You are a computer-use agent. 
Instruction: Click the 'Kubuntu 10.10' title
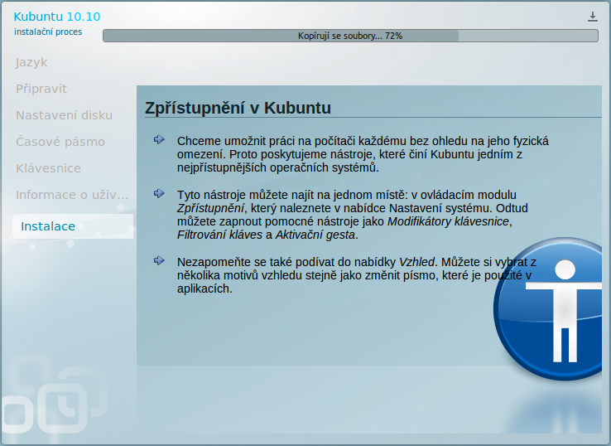(x=57, y=17)
